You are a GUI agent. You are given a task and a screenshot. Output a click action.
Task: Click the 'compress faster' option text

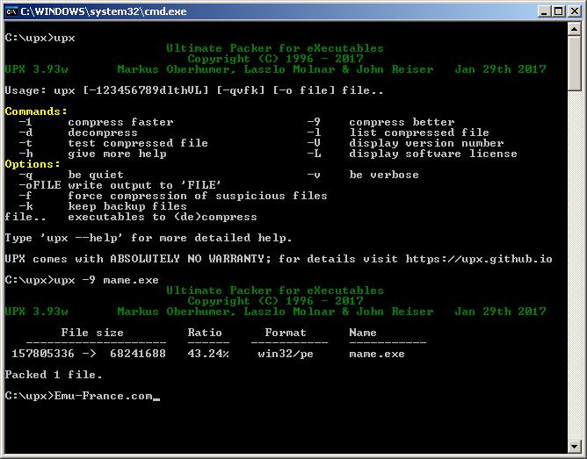tap(120, 122)
